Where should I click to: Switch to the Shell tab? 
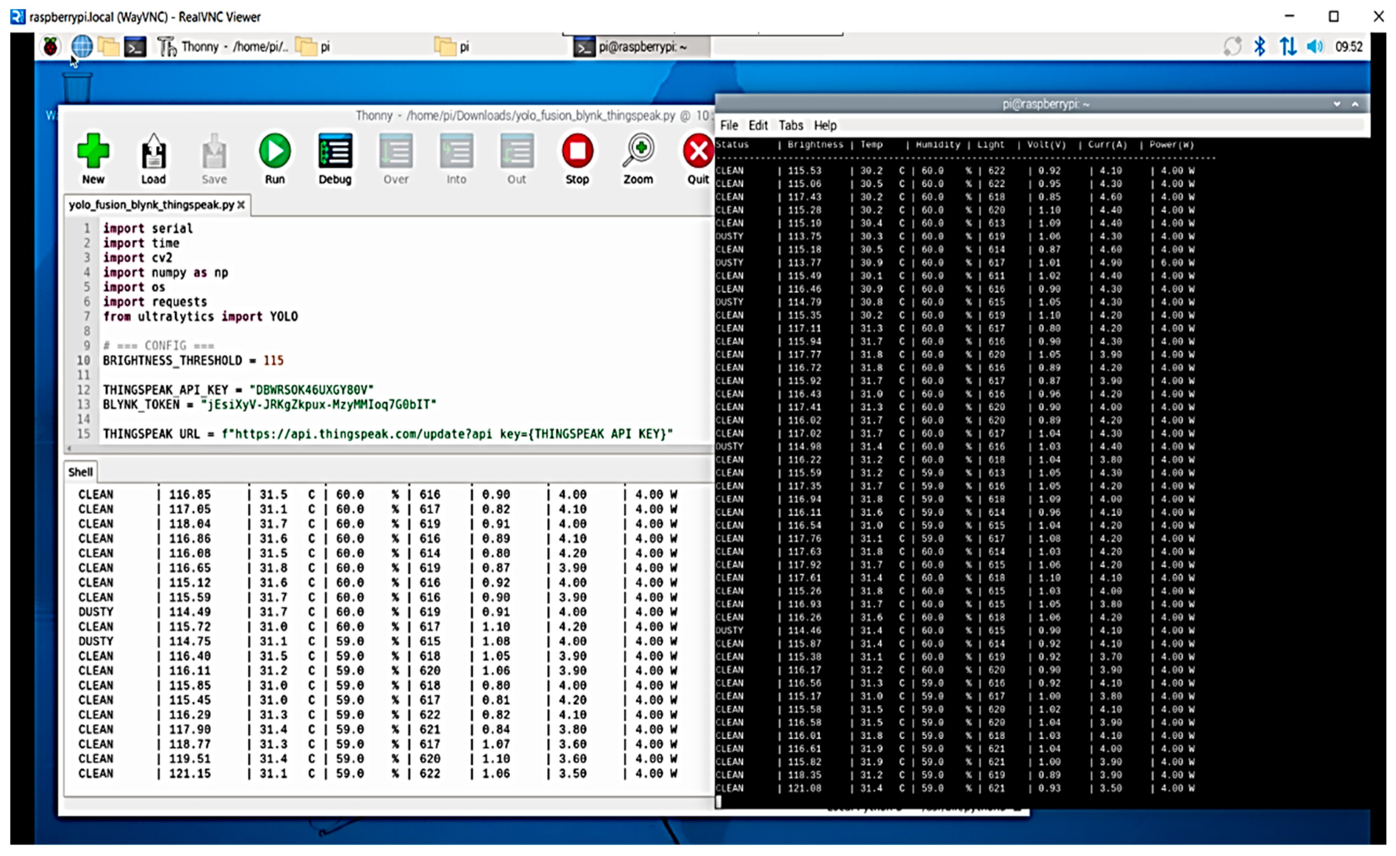click(80, 471)
